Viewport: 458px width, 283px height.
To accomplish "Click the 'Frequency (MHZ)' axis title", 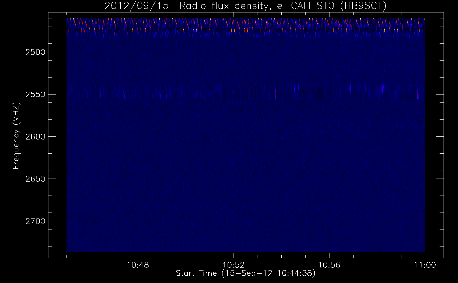I will 16,136.
